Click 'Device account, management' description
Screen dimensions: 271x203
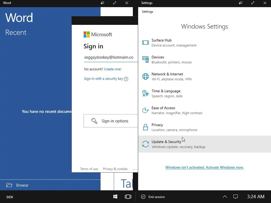pos(174,45)
